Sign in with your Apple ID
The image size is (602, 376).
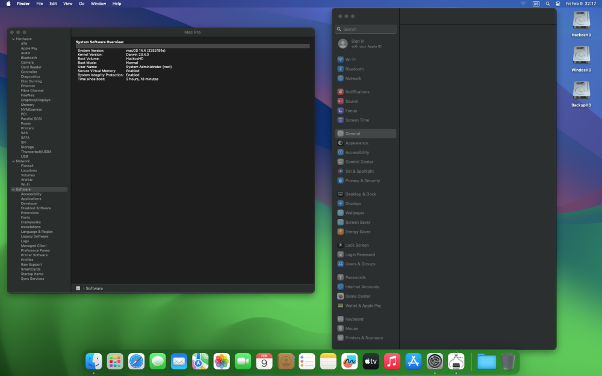tap(365, 44)
